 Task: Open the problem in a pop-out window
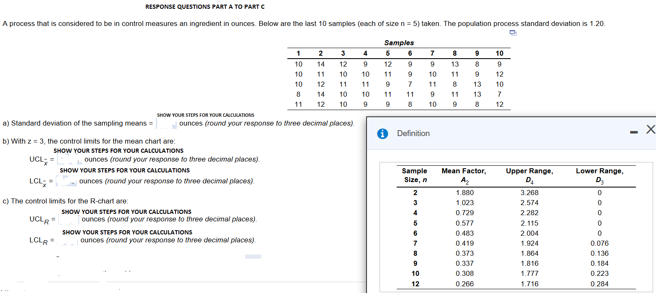pos(513,32)
